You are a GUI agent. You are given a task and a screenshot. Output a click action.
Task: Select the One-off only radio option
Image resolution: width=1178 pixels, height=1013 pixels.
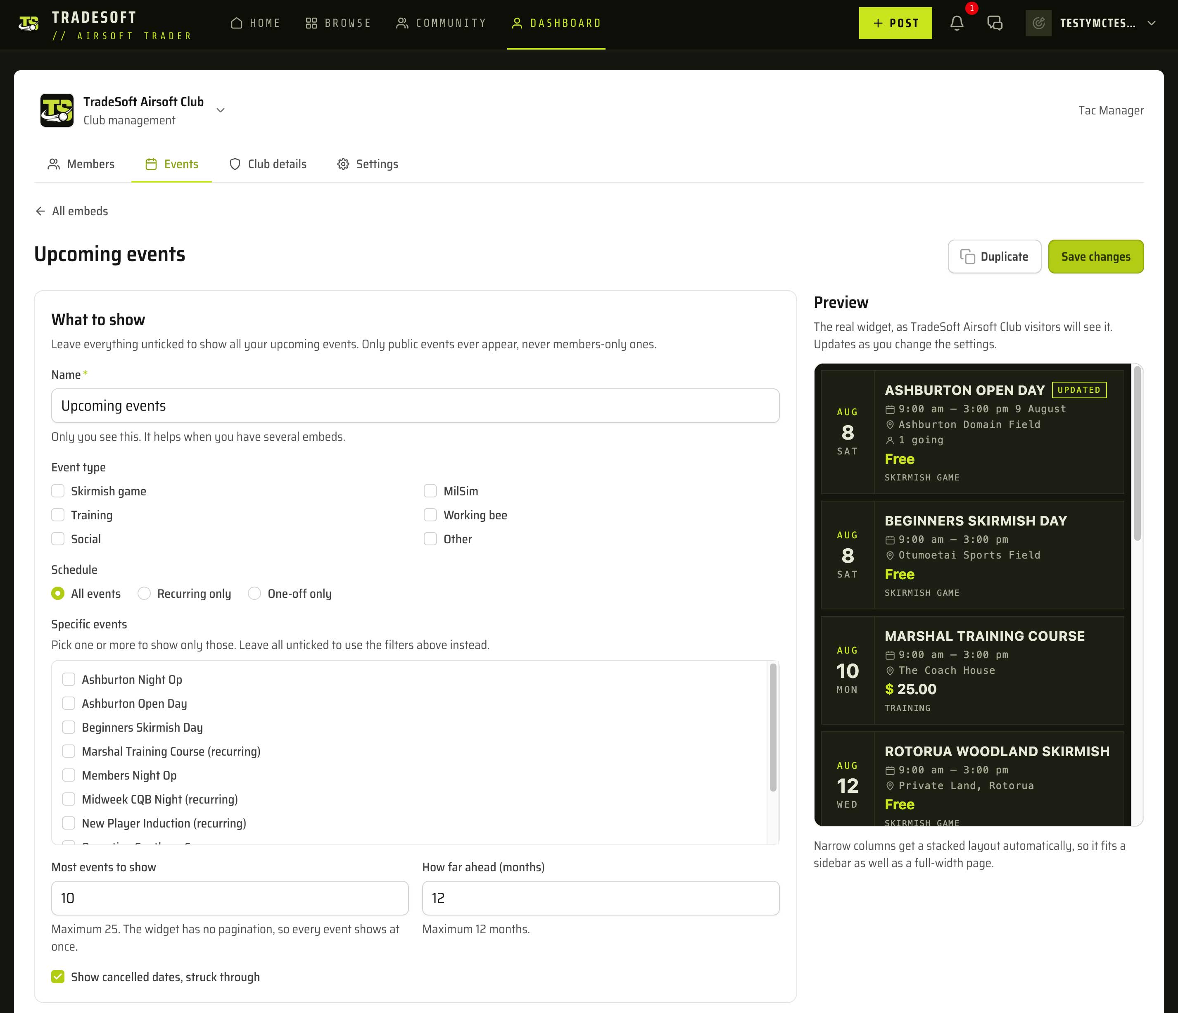point(255,593)
